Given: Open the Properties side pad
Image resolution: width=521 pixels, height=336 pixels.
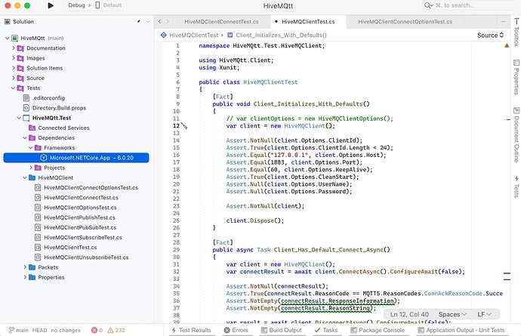Looking at the screenshot, I should [x=516, y=77].
